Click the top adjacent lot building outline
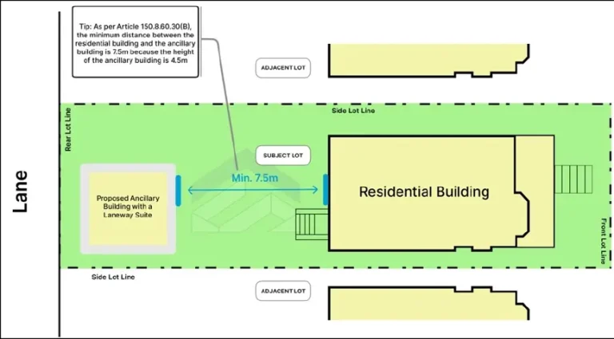The width and height of the screenshot is (614, 339). pos(429,60)
